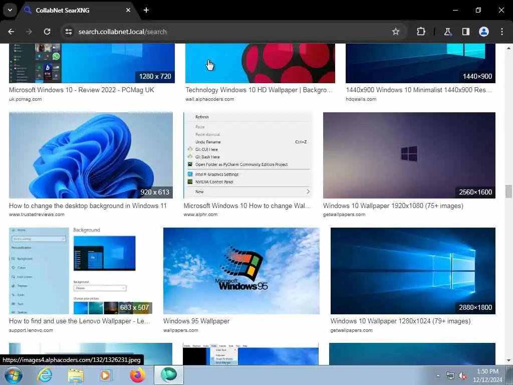Viewport: 513px width, 385px height.
Task: Open Microsoft Windows 10 Review PCMag thumbnail
Action: coord(92,63)
